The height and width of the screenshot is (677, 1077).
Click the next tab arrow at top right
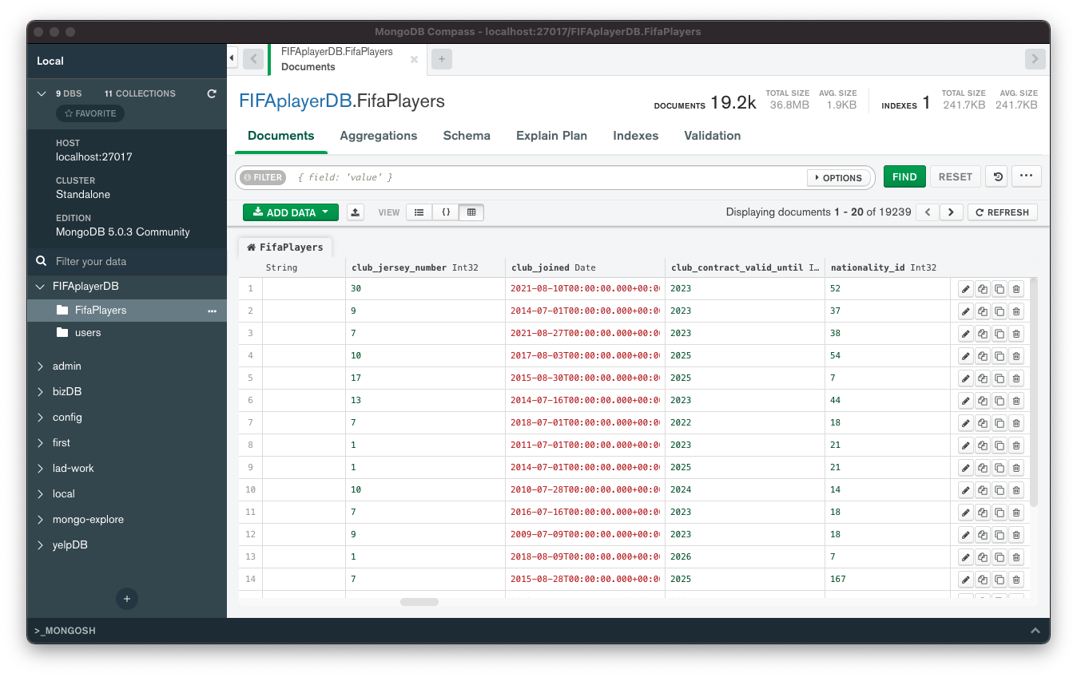(x=1035, y=58)
